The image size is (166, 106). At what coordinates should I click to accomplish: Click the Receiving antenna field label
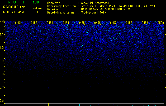[61, 12]
